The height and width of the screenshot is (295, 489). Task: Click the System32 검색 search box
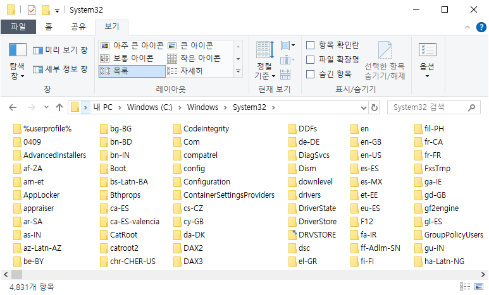pos(434,108)
